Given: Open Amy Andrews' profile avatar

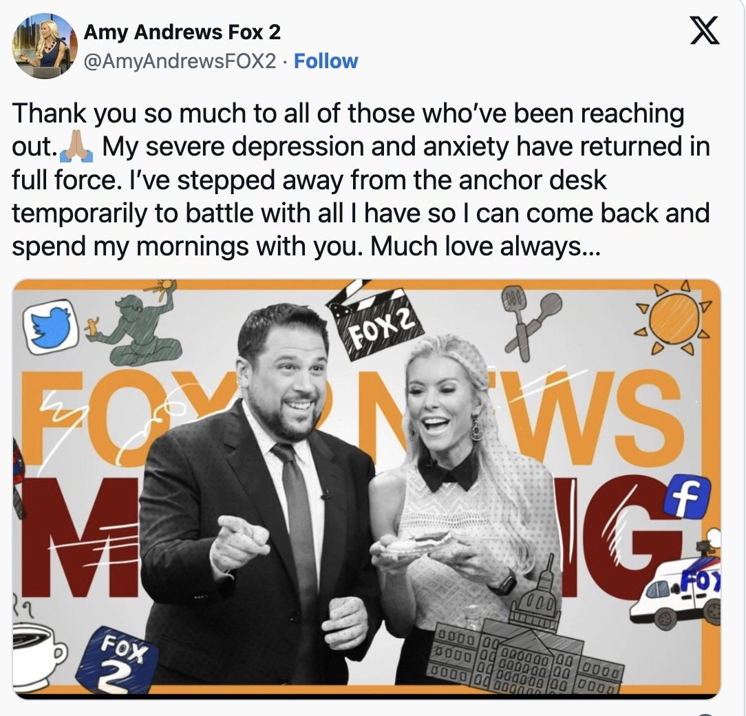Looking at the screenshot, I should point(44,45).
